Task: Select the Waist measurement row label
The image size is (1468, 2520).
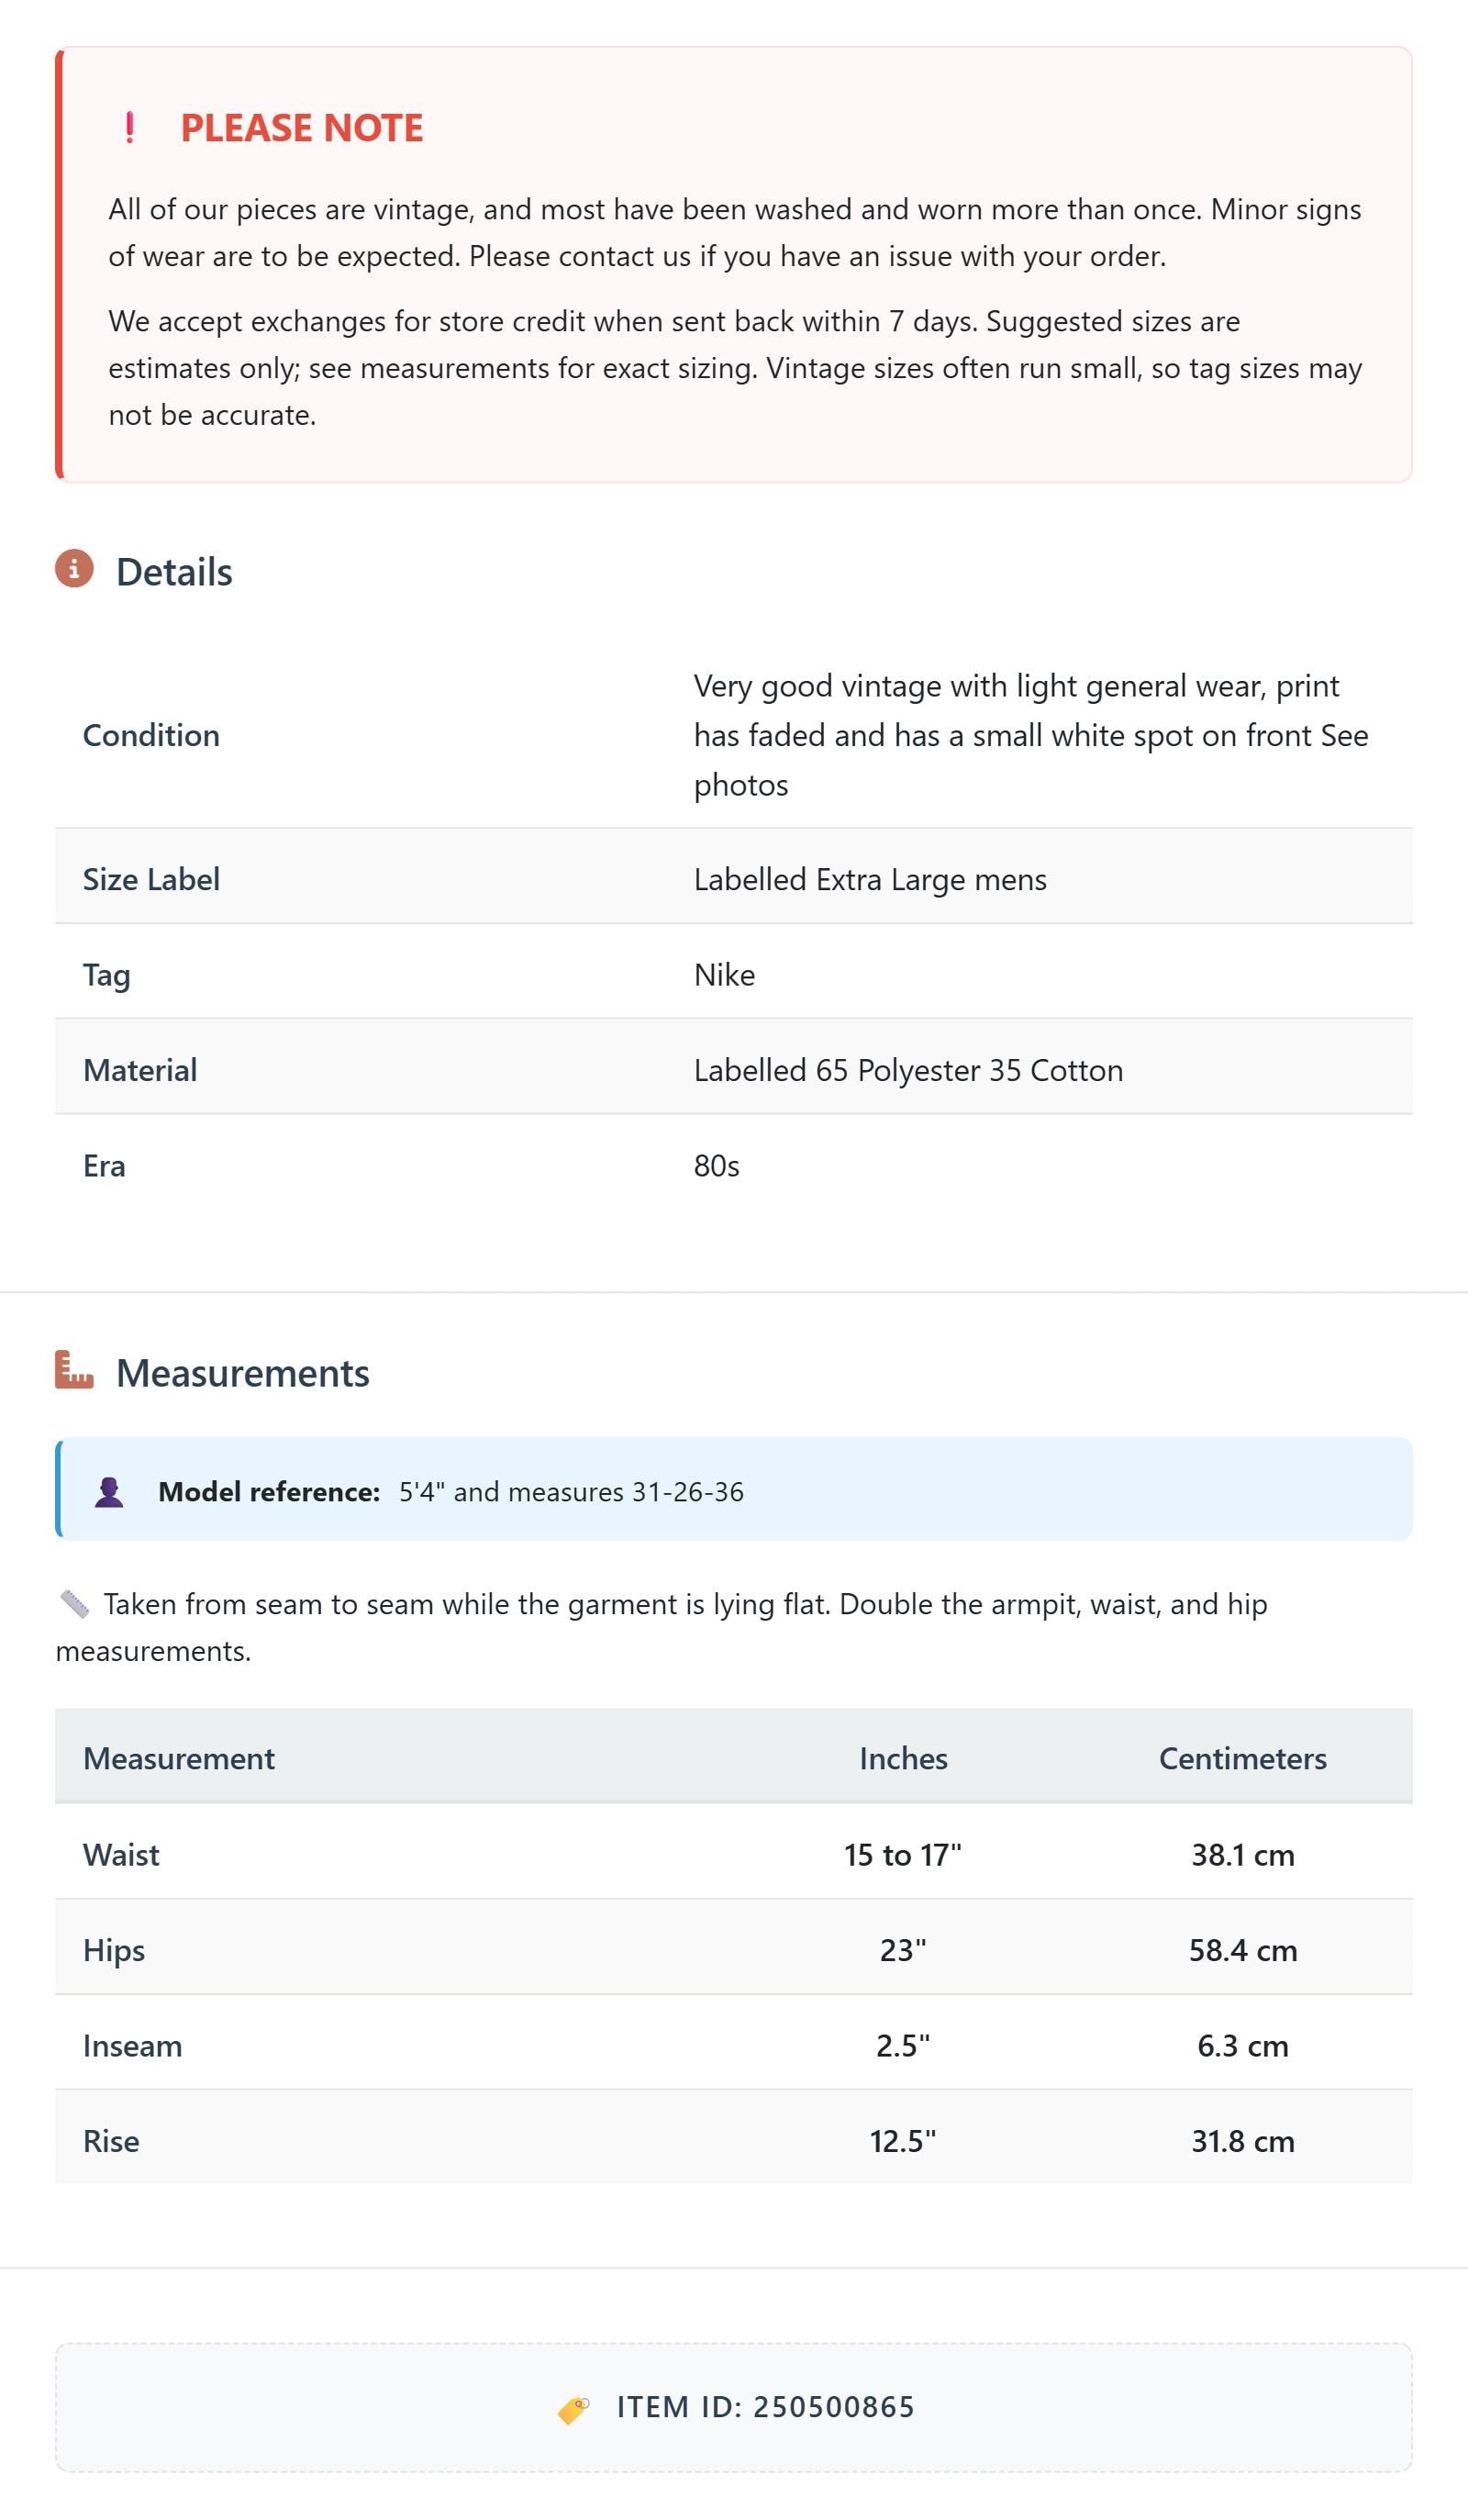Action: 121,1855
